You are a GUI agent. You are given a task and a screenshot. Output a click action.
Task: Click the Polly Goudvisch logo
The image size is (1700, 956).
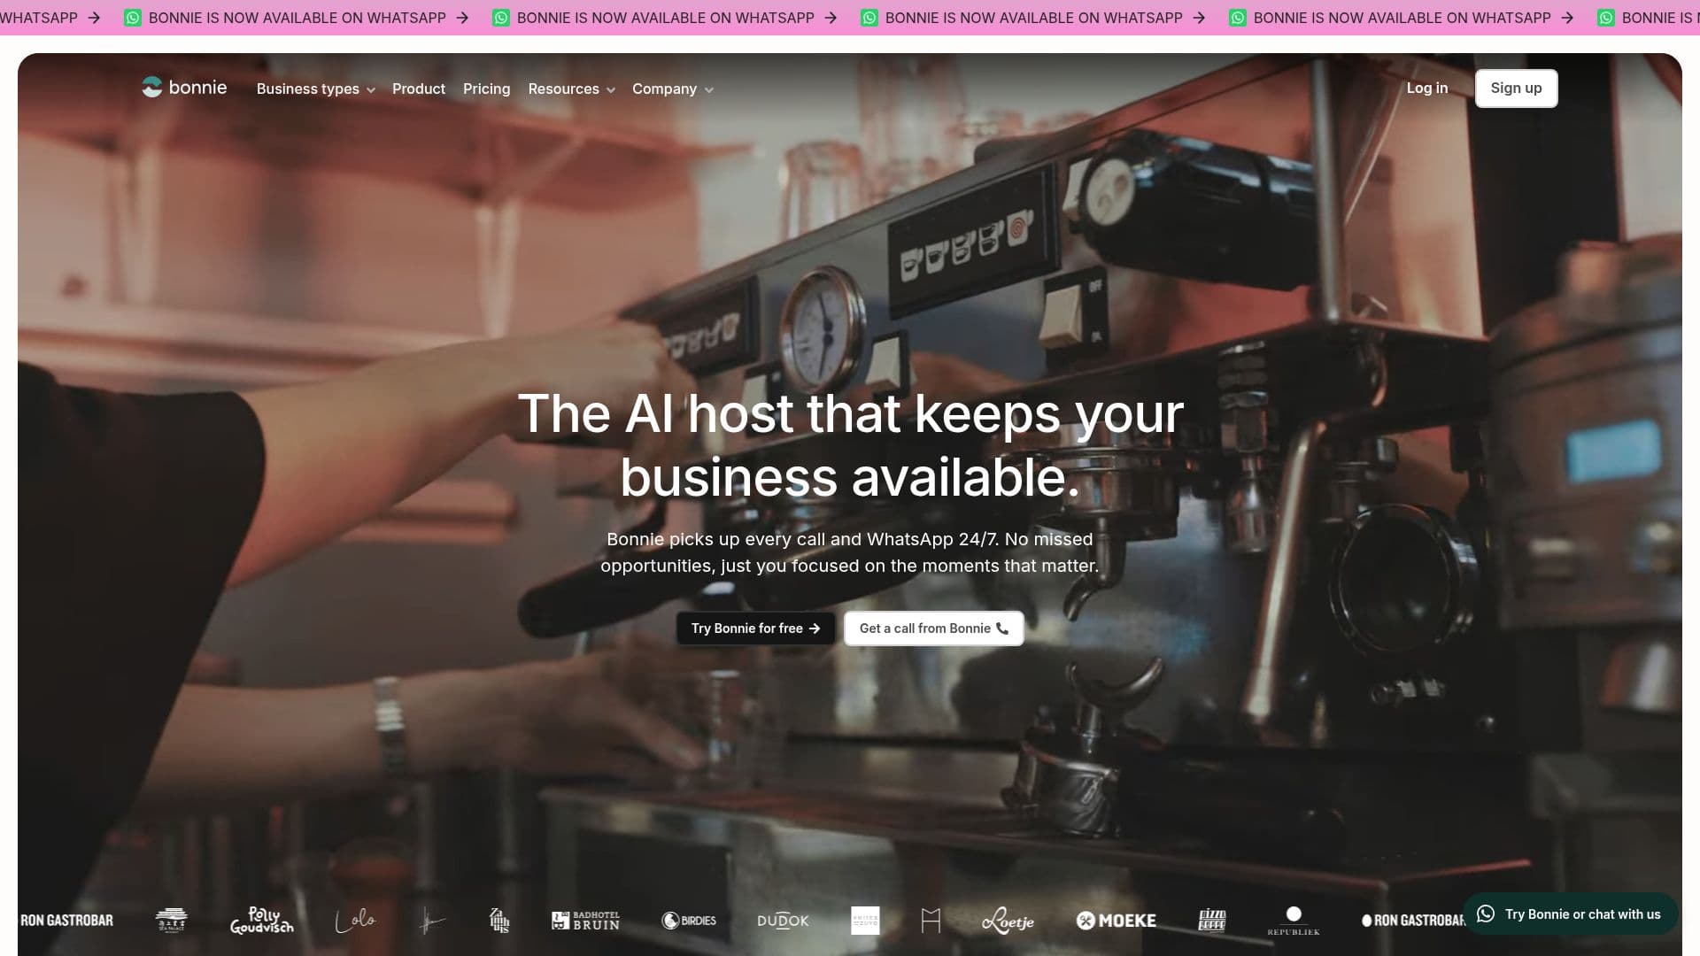tap(261, 921)
